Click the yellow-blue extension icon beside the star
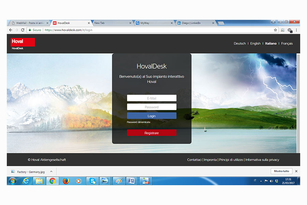Screen dimensions: 307x205 [x=282, y=30]
